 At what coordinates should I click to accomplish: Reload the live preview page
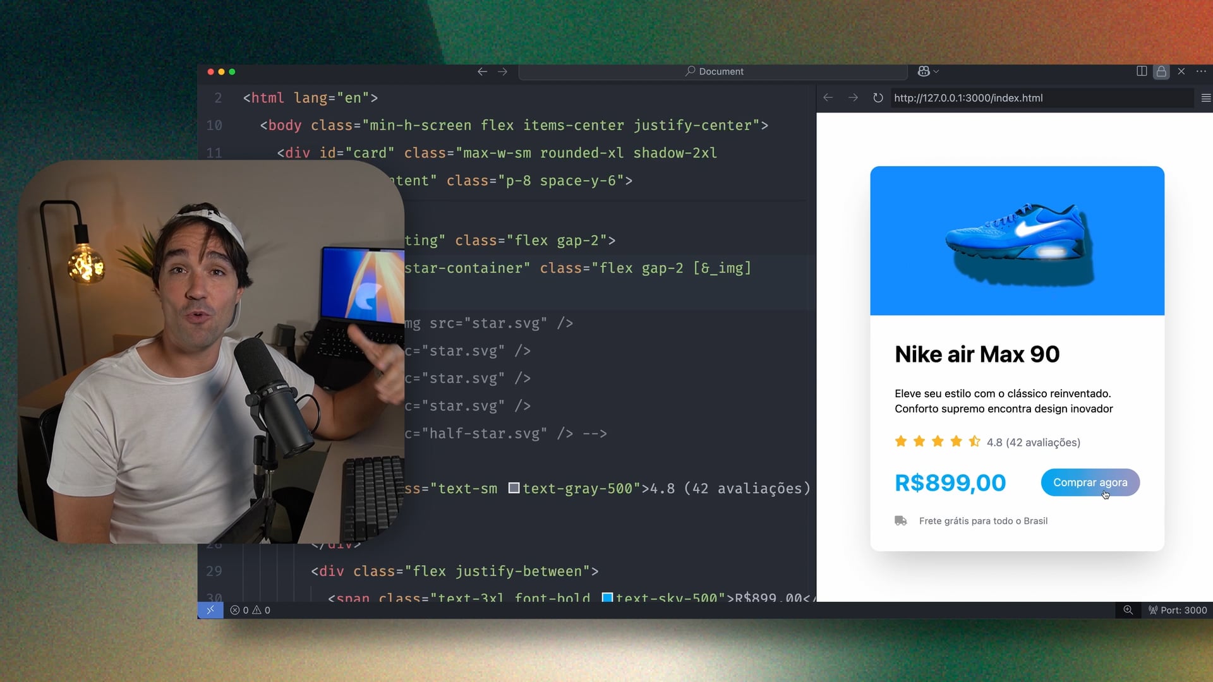coord(878,98)
